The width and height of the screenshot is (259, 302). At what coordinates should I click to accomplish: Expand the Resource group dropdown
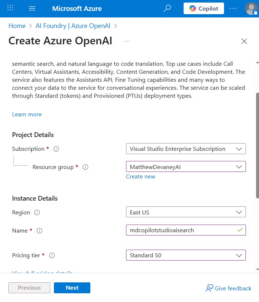pos(186,166)
